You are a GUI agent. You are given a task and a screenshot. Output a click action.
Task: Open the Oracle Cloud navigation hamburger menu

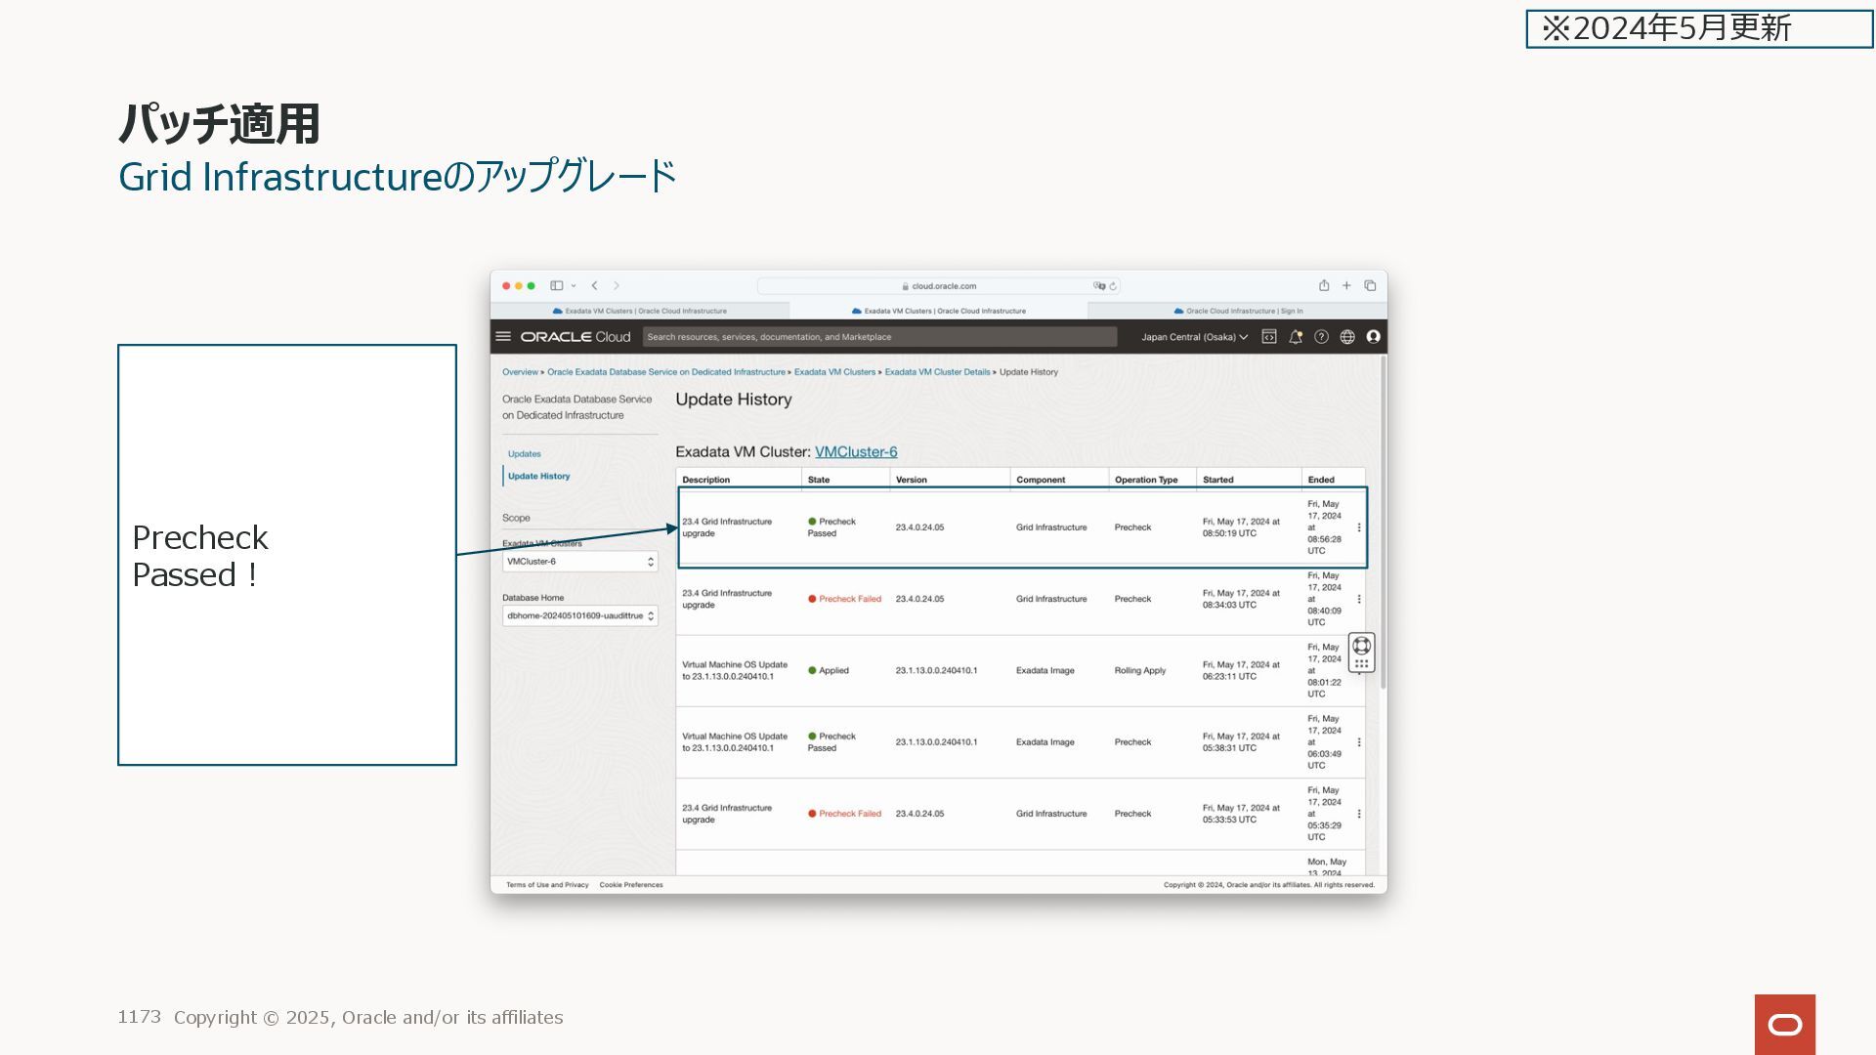tap(503, 336)
